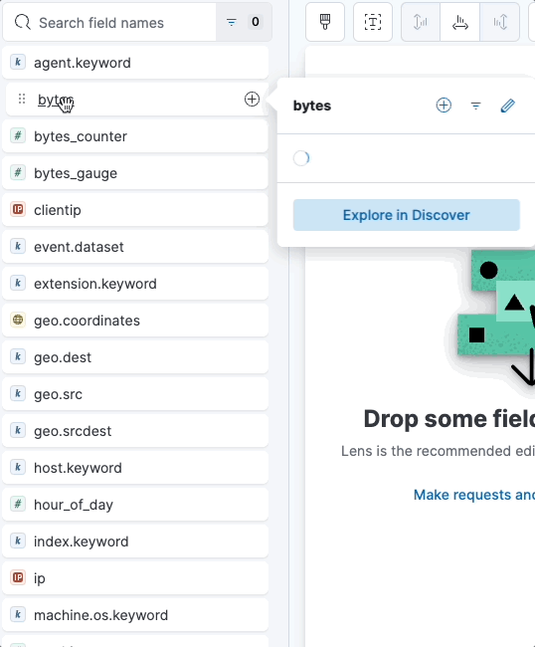Click number type icon of hour_of_day
The image size is (535, 647).
click(18, 504)
